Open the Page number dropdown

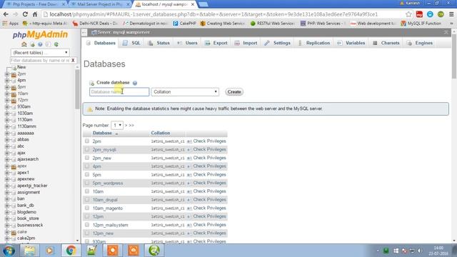(x=117, y=126)
